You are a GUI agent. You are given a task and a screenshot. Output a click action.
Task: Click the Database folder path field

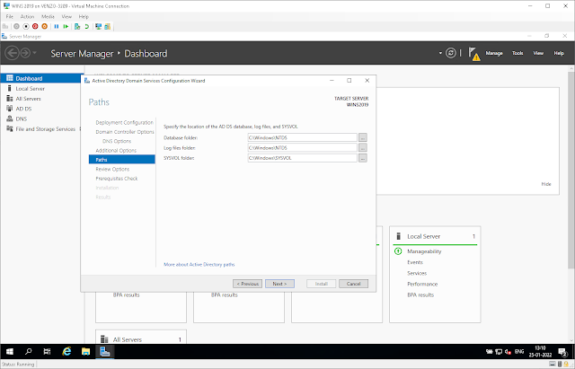pyautogui.click(x=302, y=137)
